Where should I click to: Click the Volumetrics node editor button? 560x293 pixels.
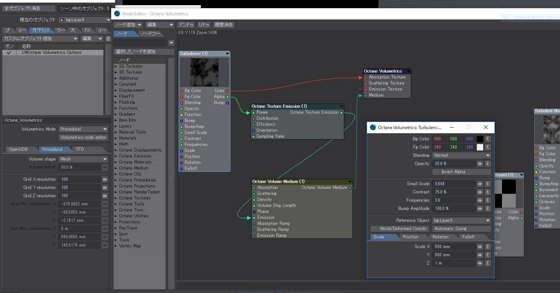pyautogui.click(x=84, y=137)
